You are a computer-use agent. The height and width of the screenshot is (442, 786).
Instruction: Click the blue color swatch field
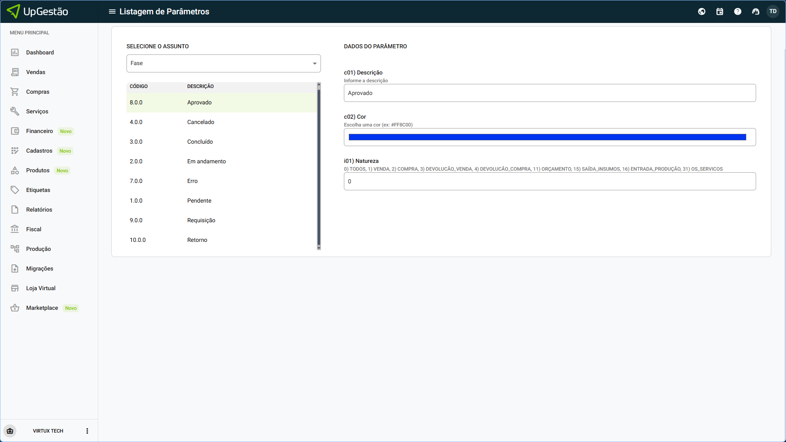[547, 137]
